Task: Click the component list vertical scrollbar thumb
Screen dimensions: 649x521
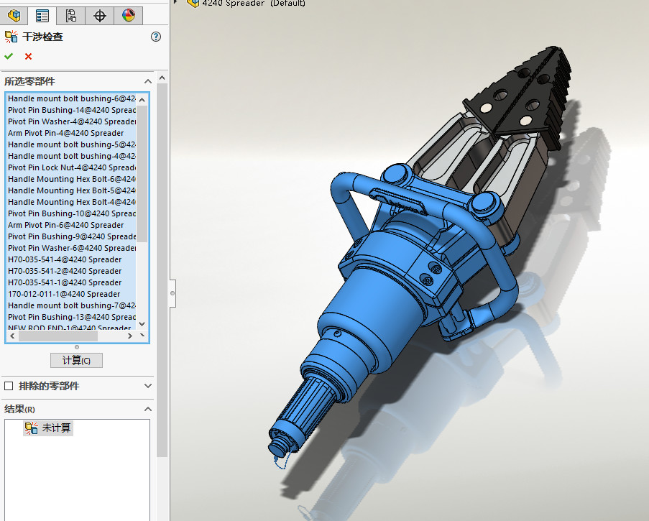Action: tap(142, 174)
